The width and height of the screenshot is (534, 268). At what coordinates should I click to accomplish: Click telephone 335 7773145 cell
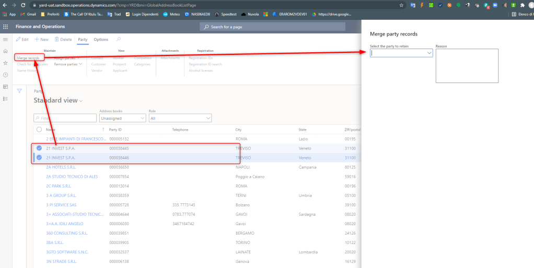(184, 205)
